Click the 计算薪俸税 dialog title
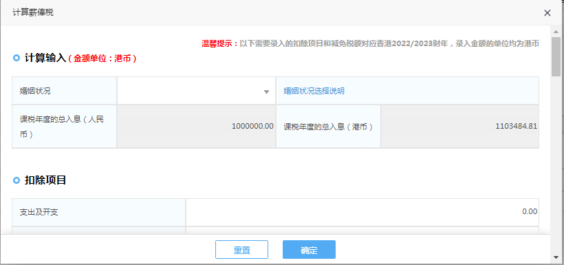This screenshot has width=564, height=265. (x=33, y=13)
